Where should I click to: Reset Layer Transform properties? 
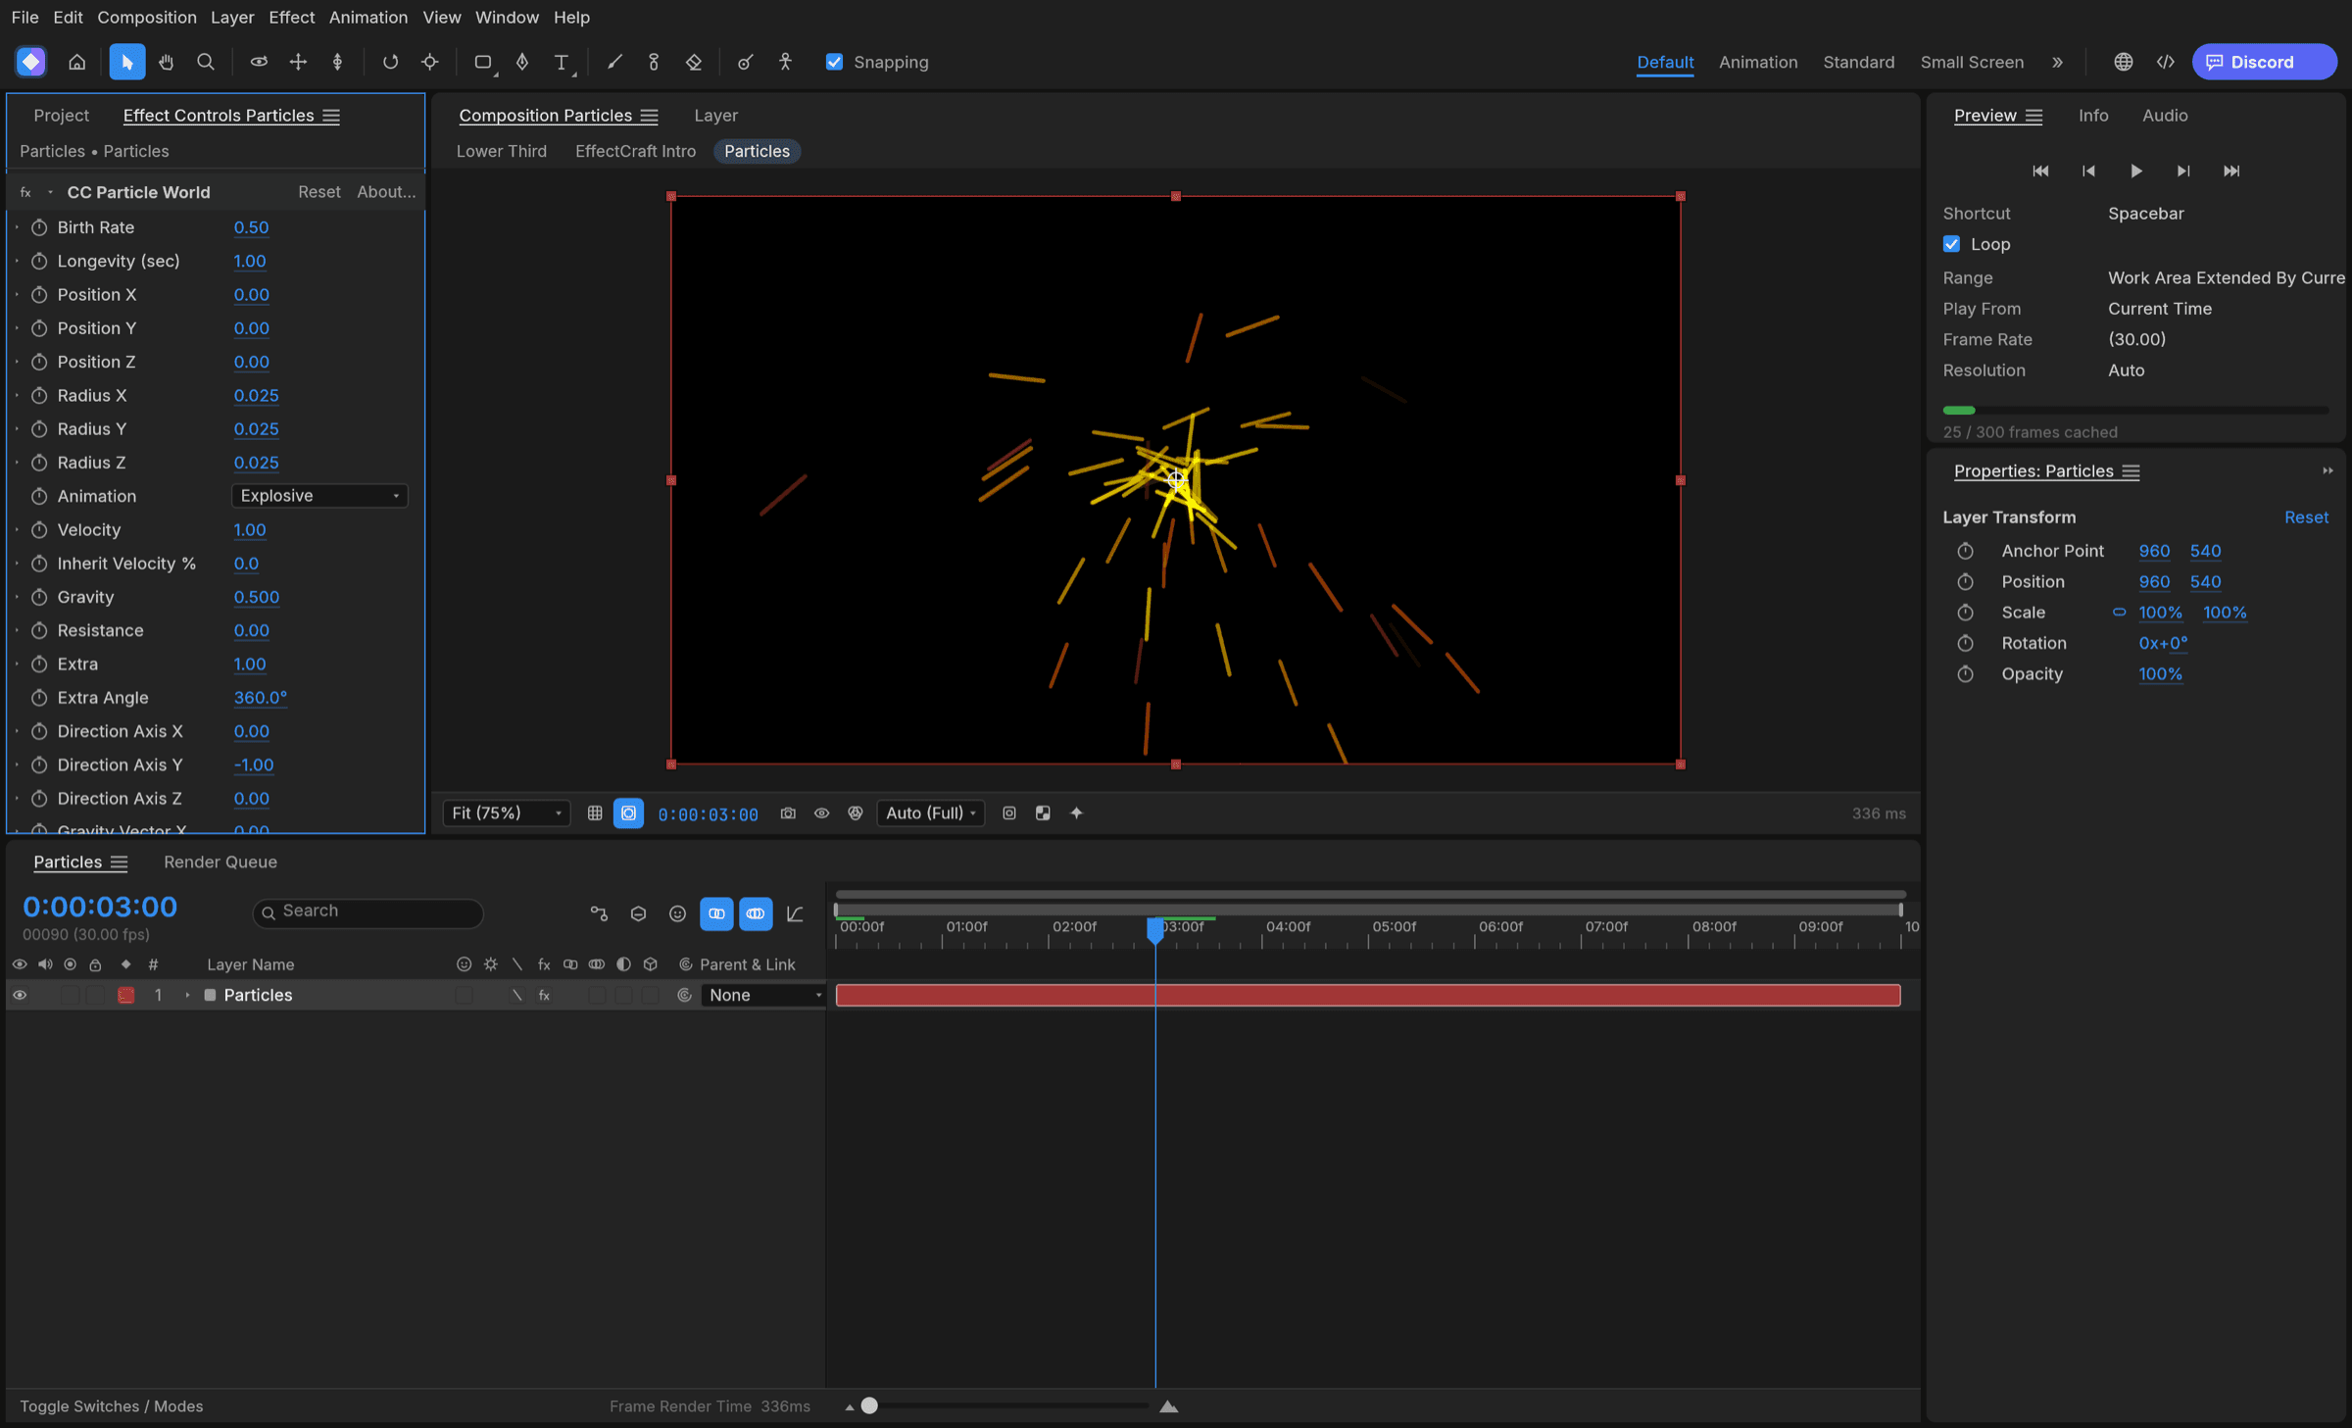(x=2306, y=517)
